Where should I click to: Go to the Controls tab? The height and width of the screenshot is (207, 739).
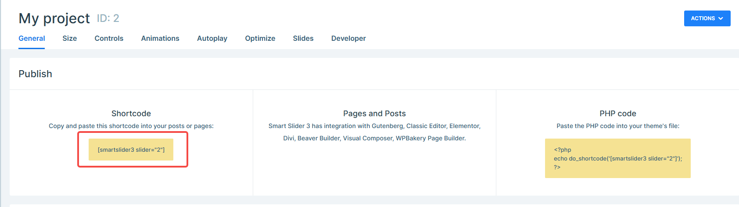(x=109, y=39)
